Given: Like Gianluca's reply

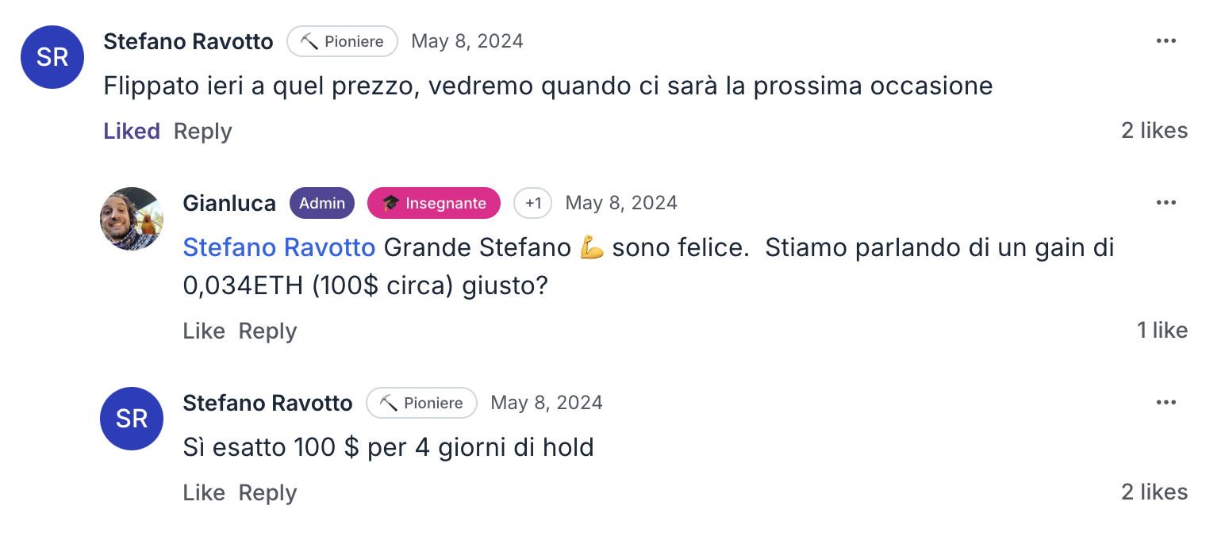Looking at the screenshot, I should [204, 331].
